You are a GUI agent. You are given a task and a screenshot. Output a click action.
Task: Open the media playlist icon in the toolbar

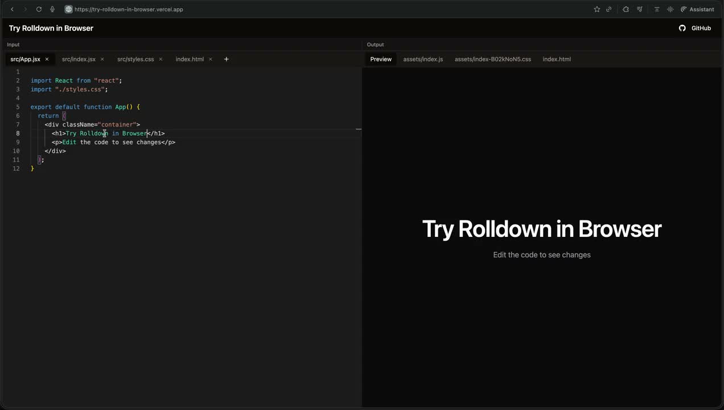(x=640, y=9)
